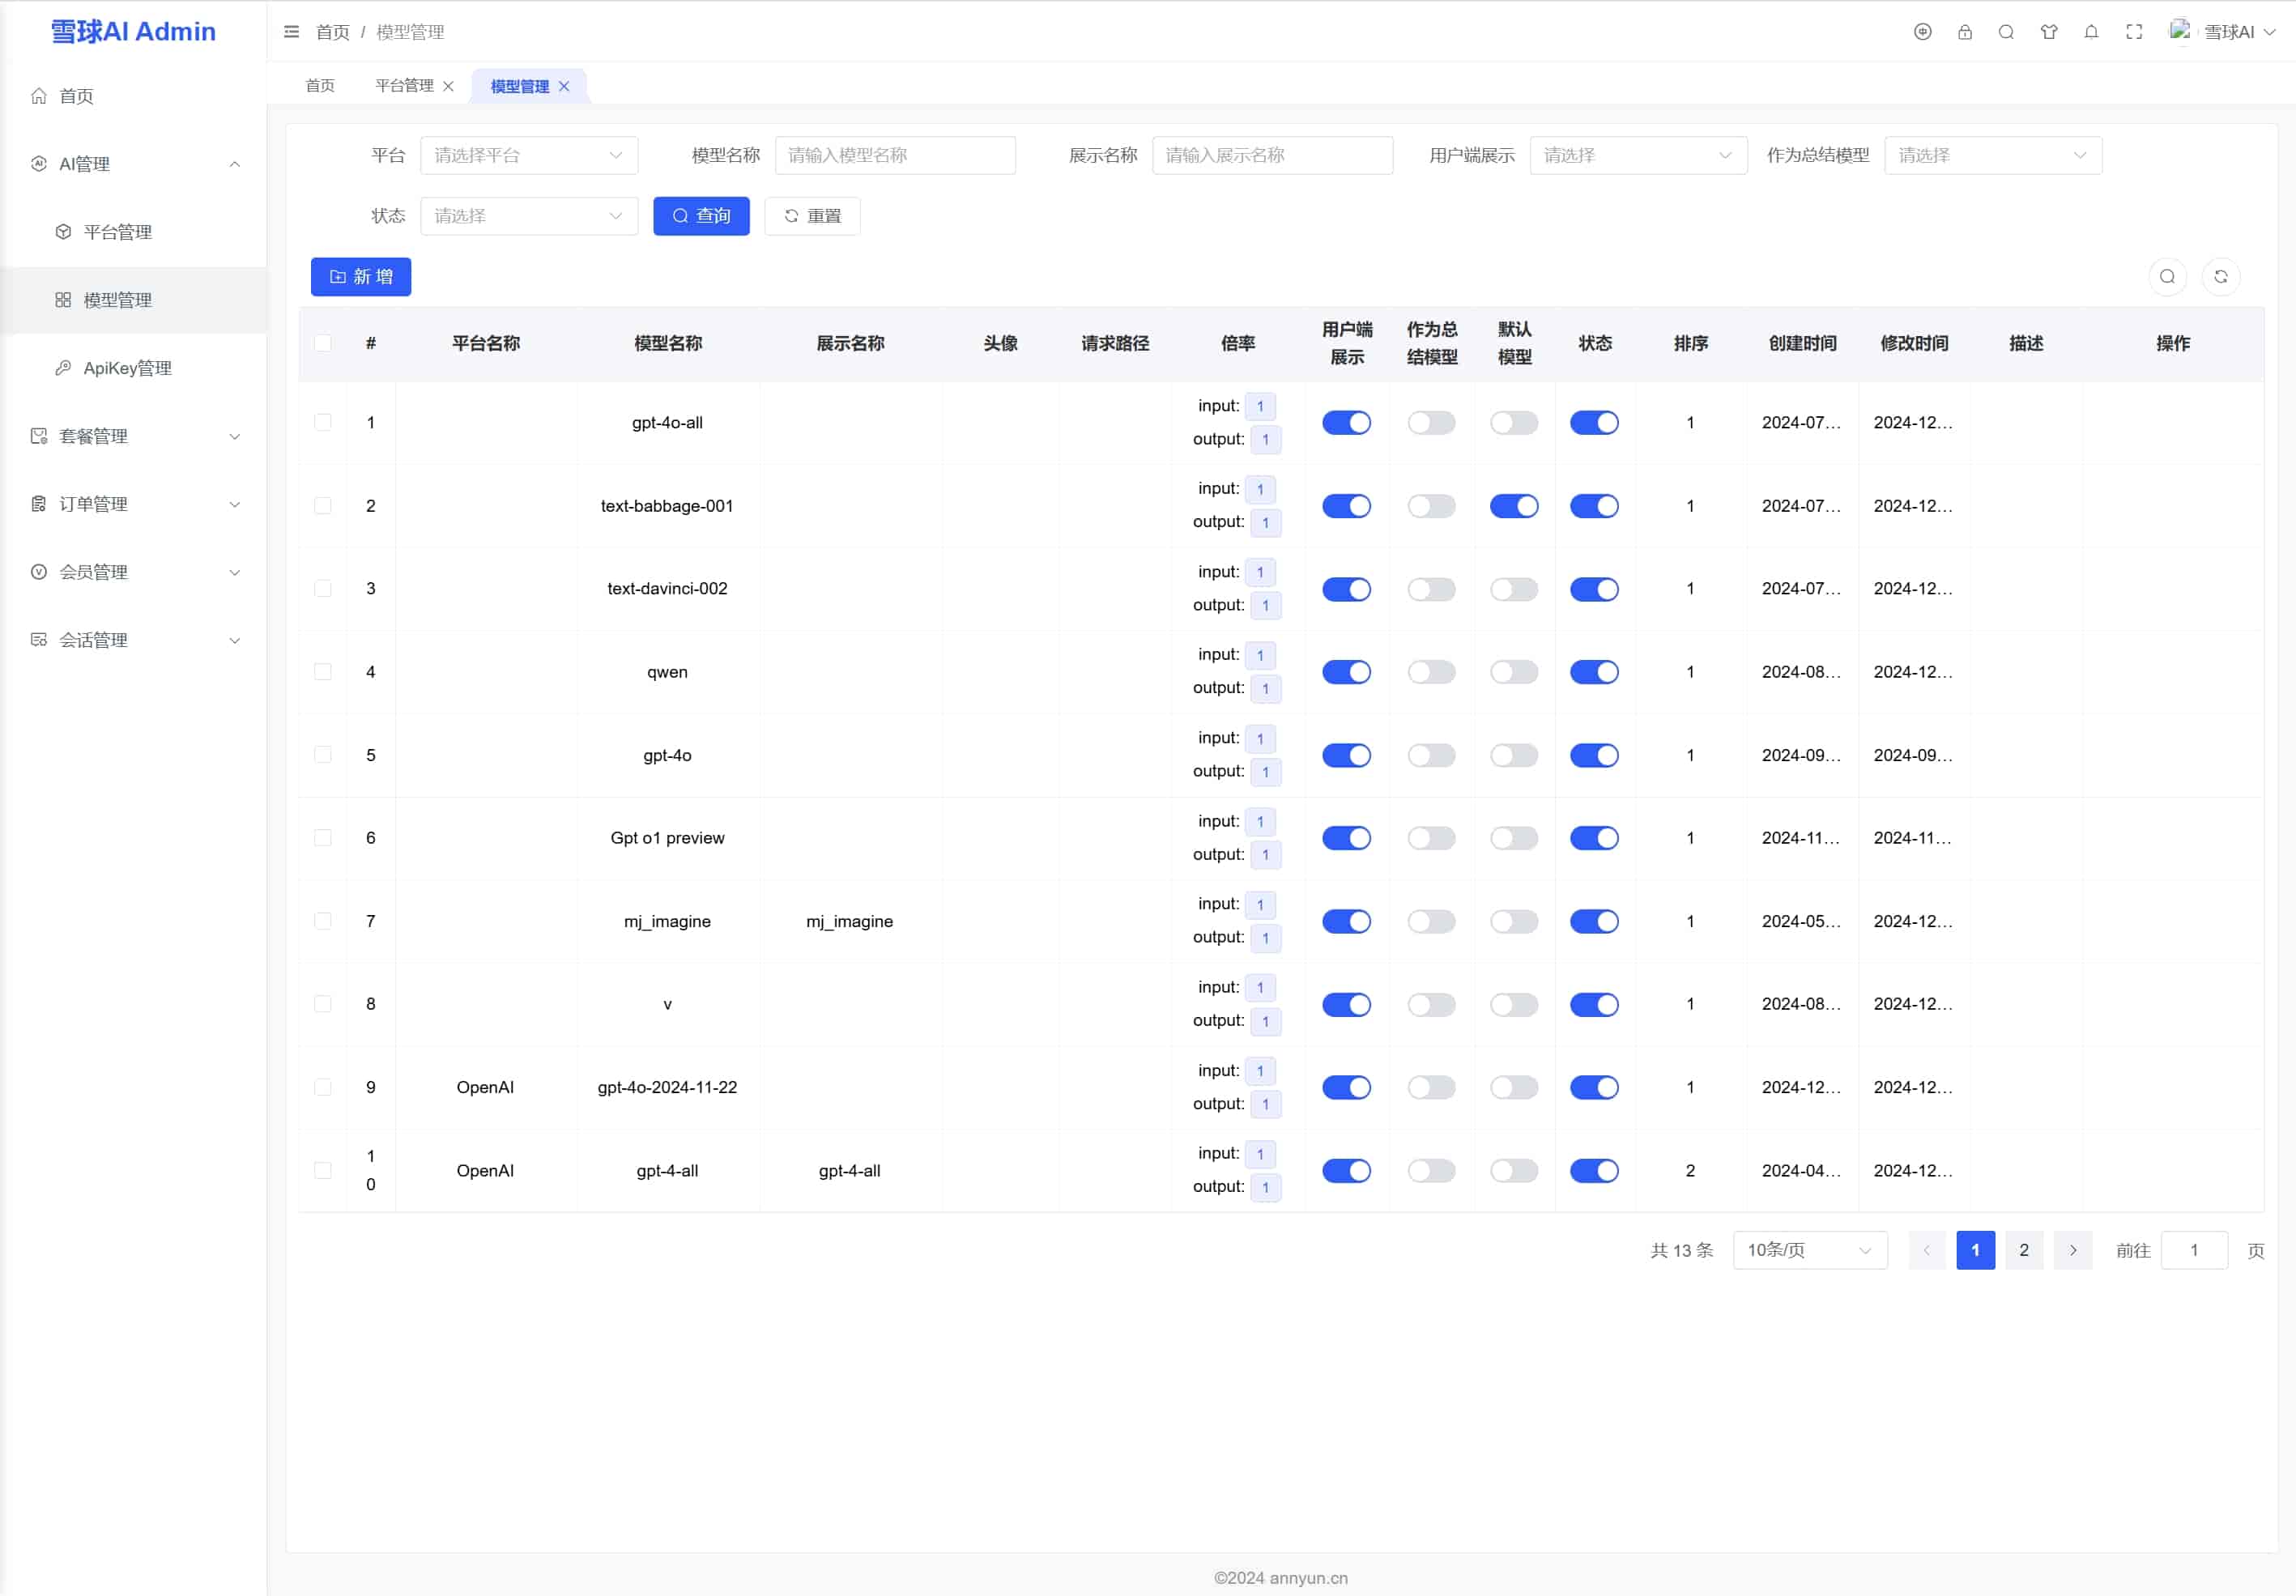This screenshot has width=2296, height=1596.
Task: Go to page 2 of the table
Action: (2023, 1250)
